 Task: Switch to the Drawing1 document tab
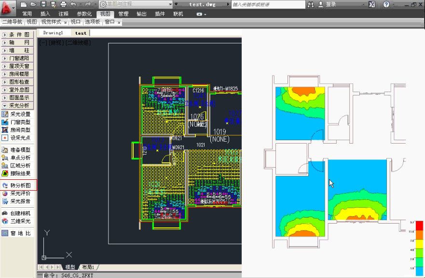tap(53, 33)
